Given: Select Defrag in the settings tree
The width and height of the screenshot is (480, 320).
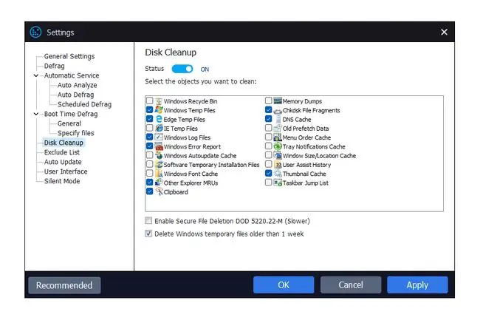Looking at the screenshot, I should click(x=54, y=66).
